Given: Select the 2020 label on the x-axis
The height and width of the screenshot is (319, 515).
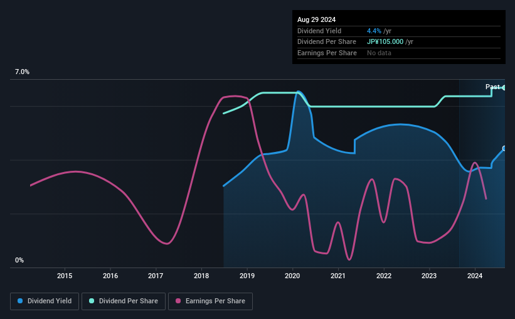Looking at the screenshot, I should click(x=292, y=276).
